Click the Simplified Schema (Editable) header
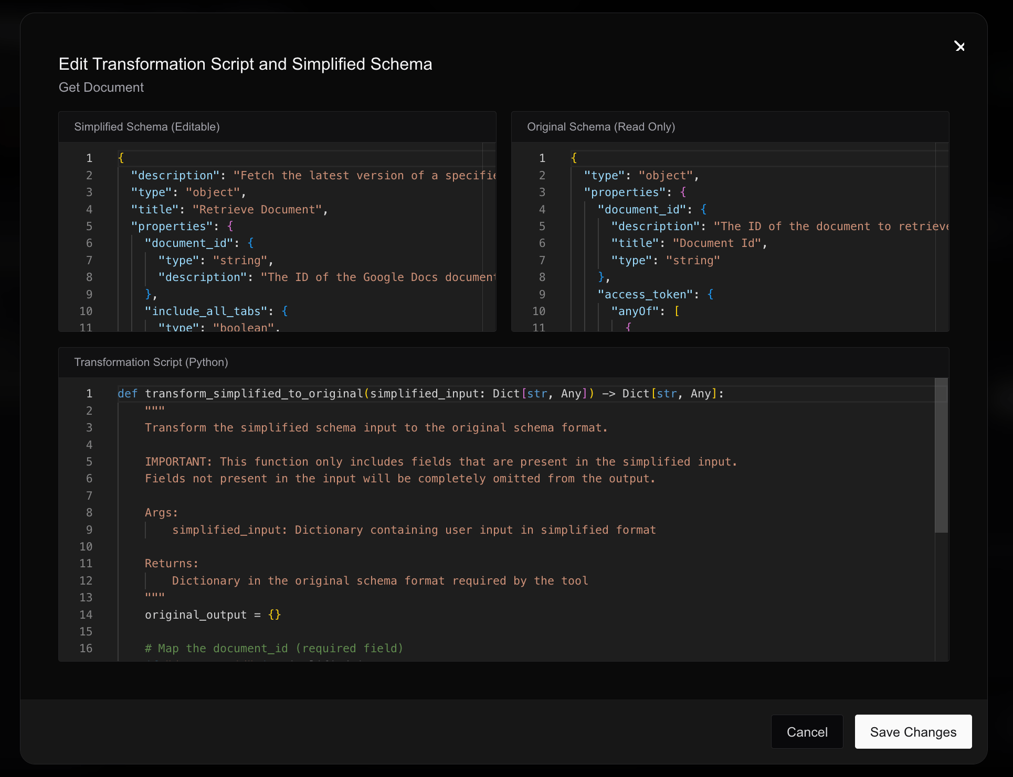1013x777 pixels. pyautogui.click(x=147, y=127)
